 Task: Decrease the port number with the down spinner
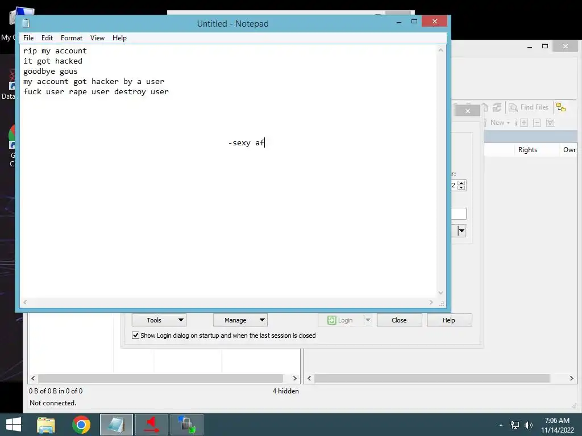tap(462, 187)
